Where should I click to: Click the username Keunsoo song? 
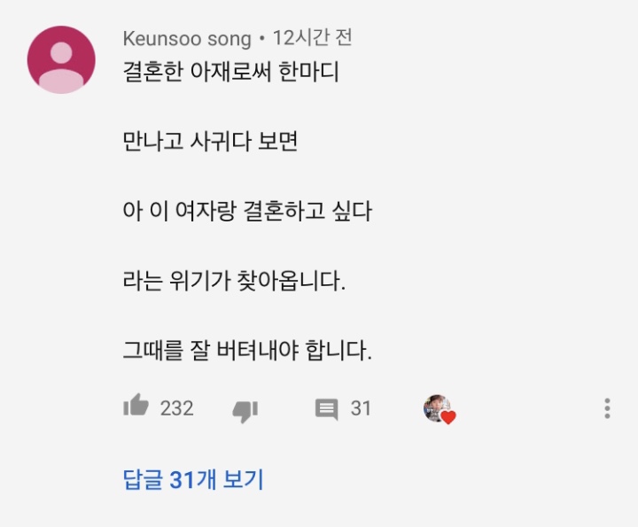pos(187,38)
